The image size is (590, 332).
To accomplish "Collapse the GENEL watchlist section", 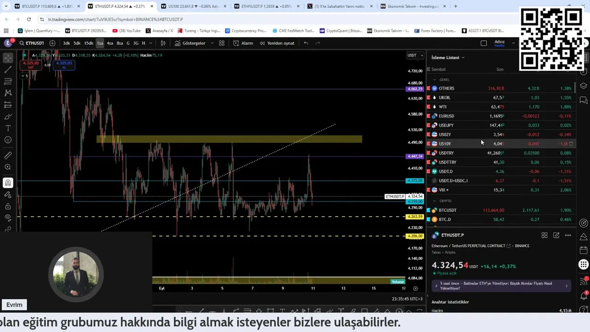I will pyautogui.click(x=434, y=80).
